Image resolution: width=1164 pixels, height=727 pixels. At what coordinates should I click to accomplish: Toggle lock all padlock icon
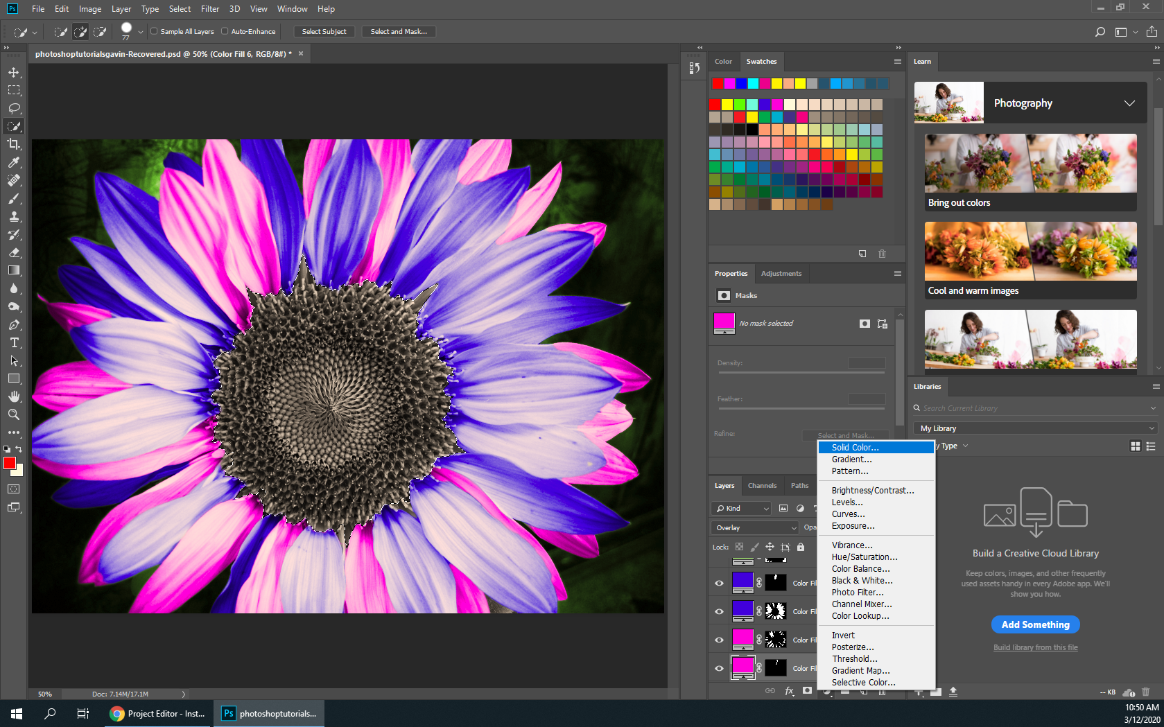[x=801, y=547]
